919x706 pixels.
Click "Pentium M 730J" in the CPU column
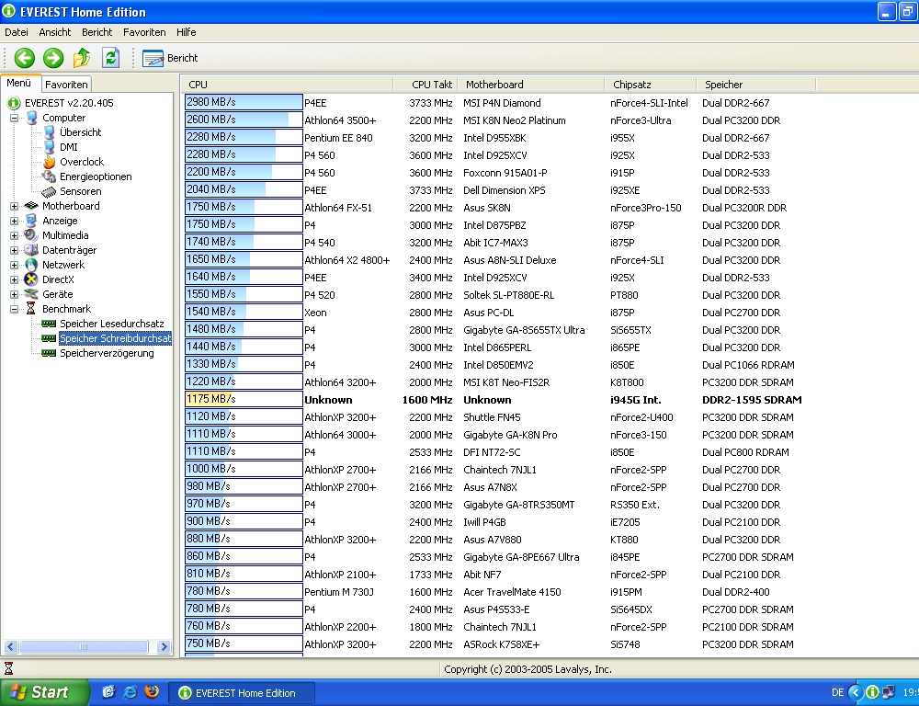point(339,592)
